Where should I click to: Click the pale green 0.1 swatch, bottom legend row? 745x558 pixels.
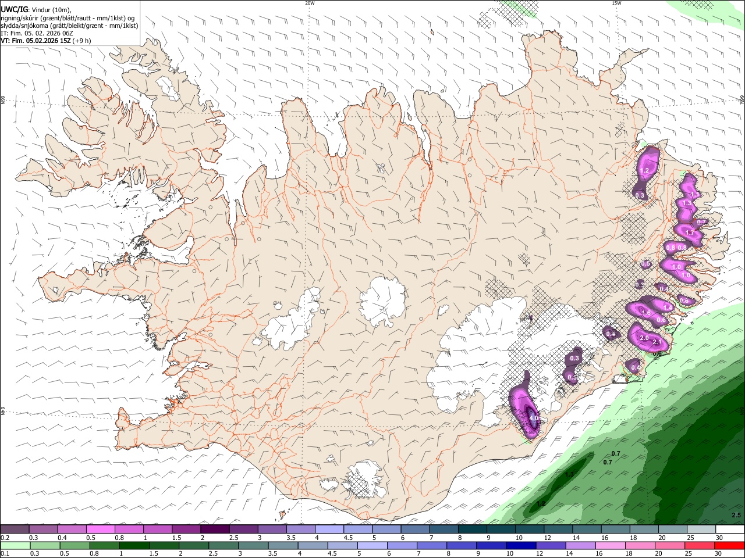click(15, 546)
